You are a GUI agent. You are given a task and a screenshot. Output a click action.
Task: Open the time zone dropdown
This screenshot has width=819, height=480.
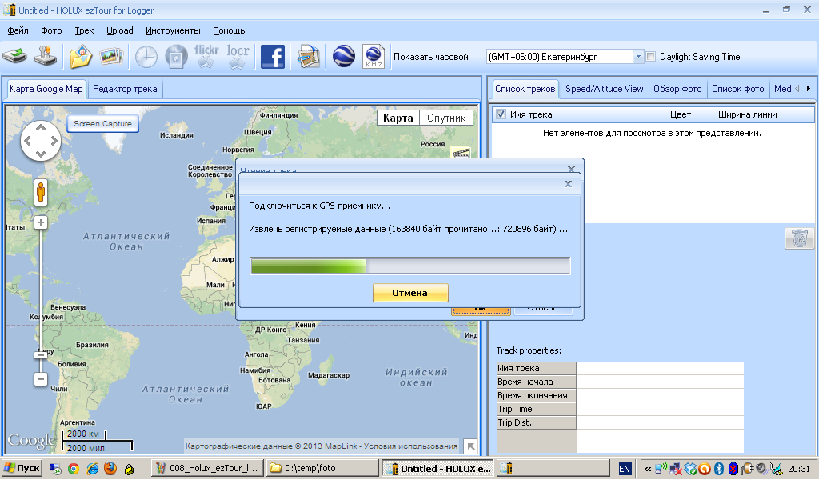point(637,57)
